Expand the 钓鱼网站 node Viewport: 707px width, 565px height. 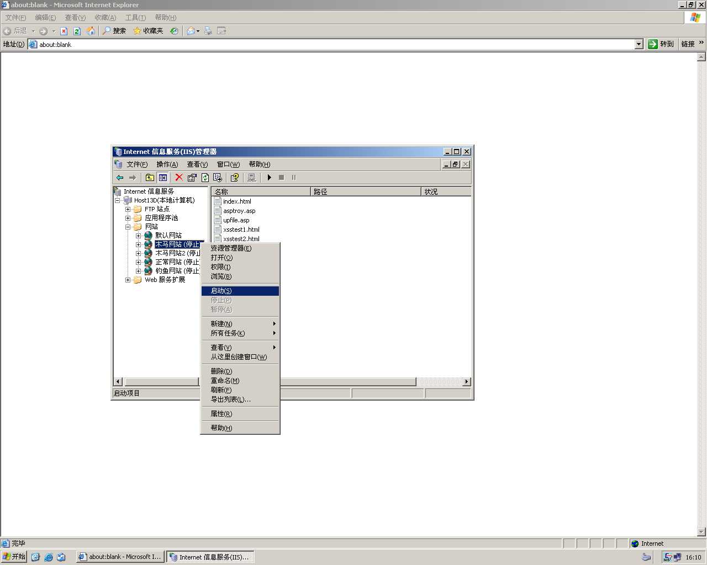[139, 271]
